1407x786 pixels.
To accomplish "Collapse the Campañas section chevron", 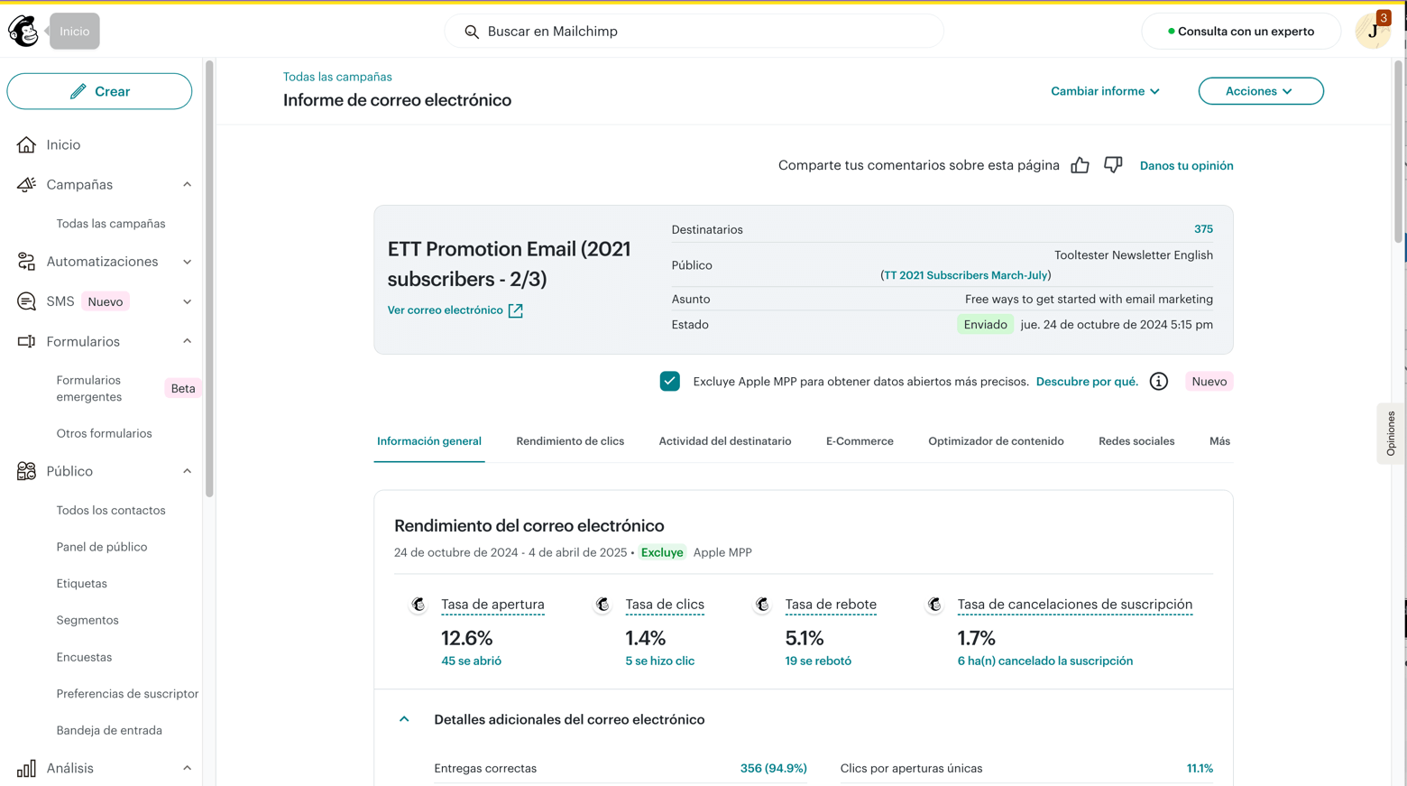I will (188, 184).
